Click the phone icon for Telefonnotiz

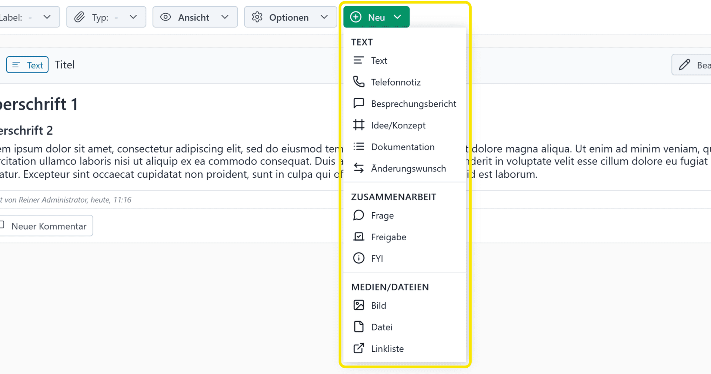[358, 82]
